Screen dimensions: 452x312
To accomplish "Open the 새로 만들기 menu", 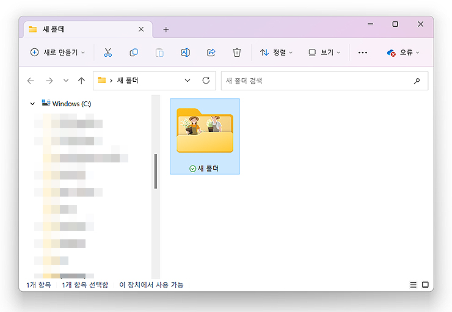I will coord(57,53).
